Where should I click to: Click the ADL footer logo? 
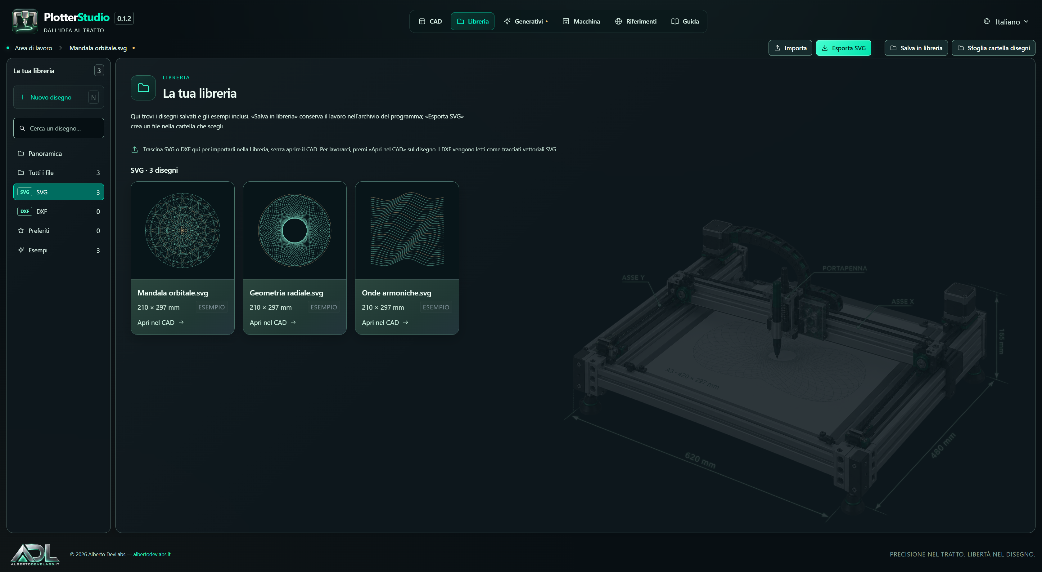point(35,554)
